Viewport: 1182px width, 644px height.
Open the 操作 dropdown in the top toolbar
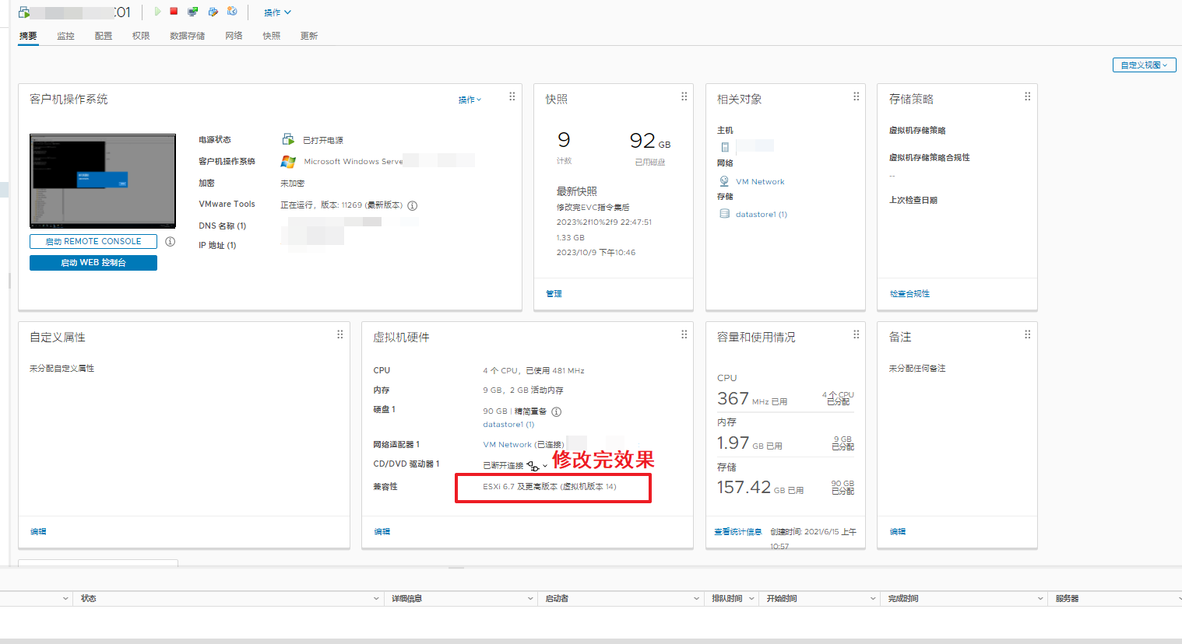point(277,12)
